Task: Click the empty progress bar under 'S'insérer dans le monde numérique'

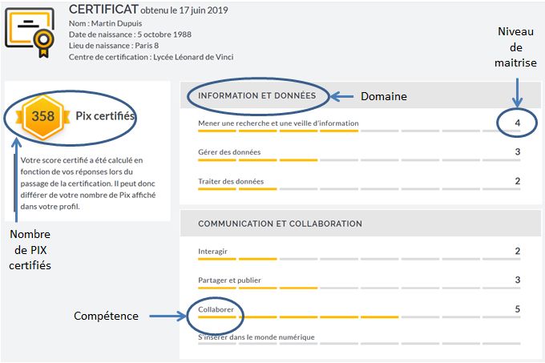Action: click(359, 344)
